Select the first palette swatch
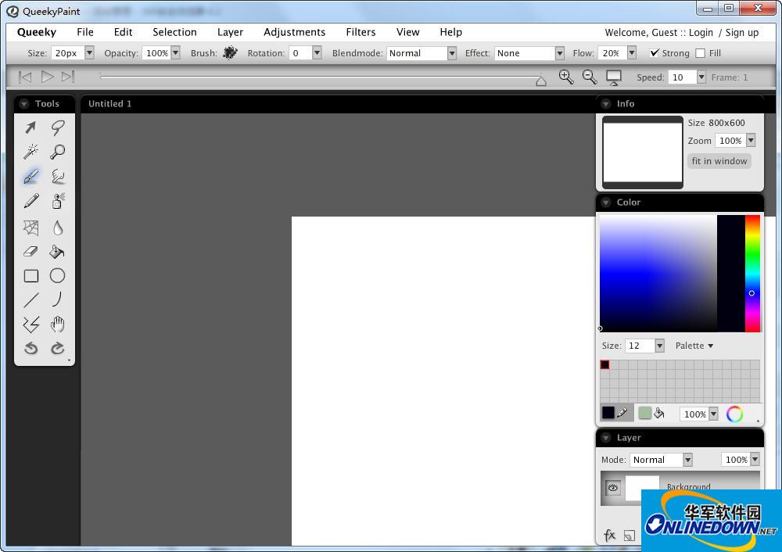Image resolution: width=782 pixels, height=552 pixels. 604,364
